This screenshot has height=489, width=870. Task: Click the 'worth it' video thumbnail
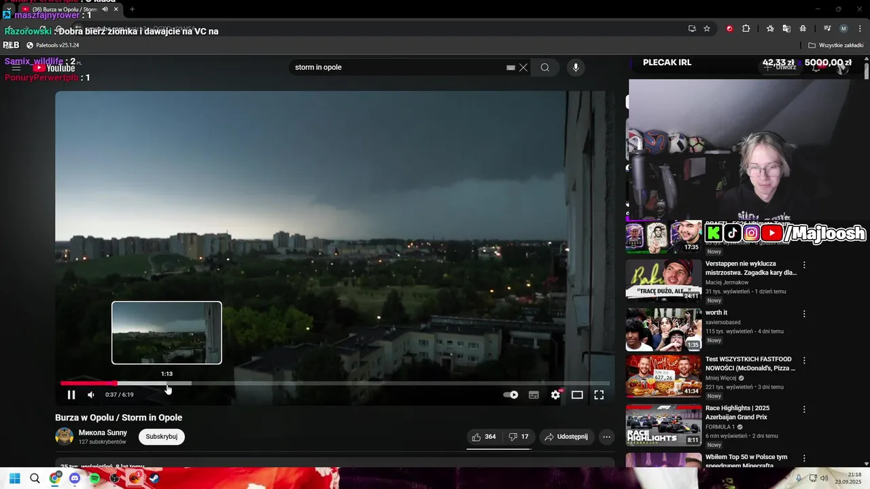tap(663, 329)
